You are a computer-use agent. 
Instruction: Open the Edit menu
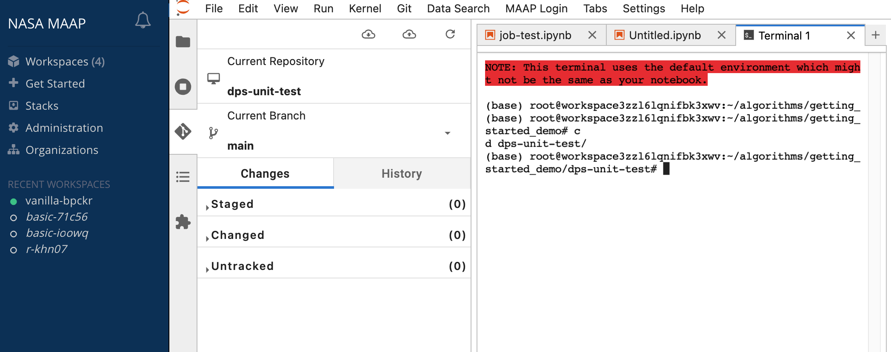click(x=248, y=9)
